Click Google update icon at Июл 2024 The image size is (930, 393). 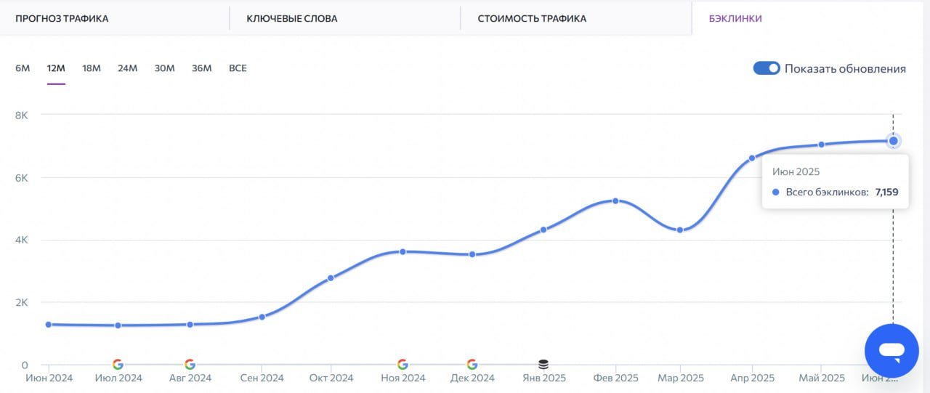pos(118,364)
